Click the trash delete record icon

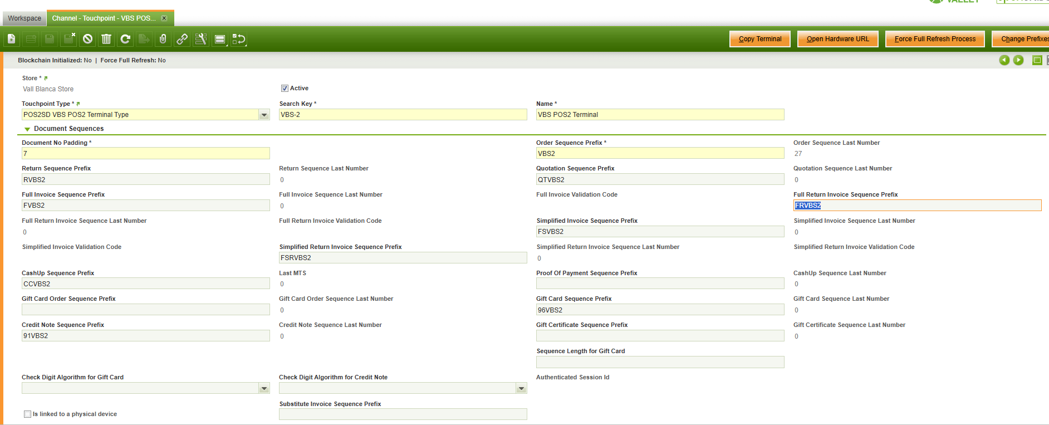pyautogui.click(x=106, y=39)
